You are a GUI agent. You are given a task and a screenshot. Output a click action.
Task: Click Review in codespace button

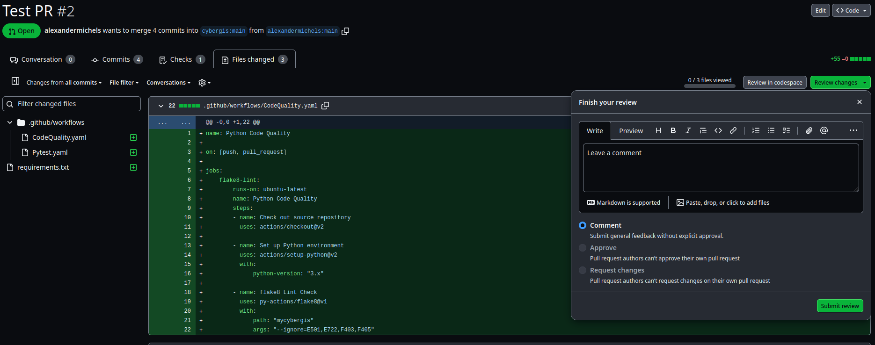coord(774,82)
